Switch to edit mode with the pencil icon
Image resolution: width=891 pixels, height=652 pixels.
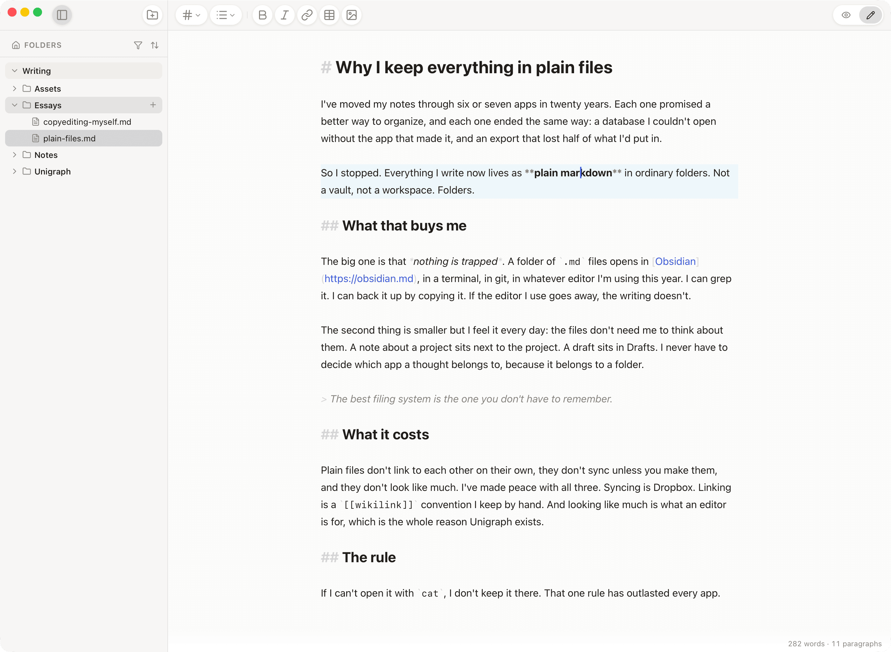point(871,15)
